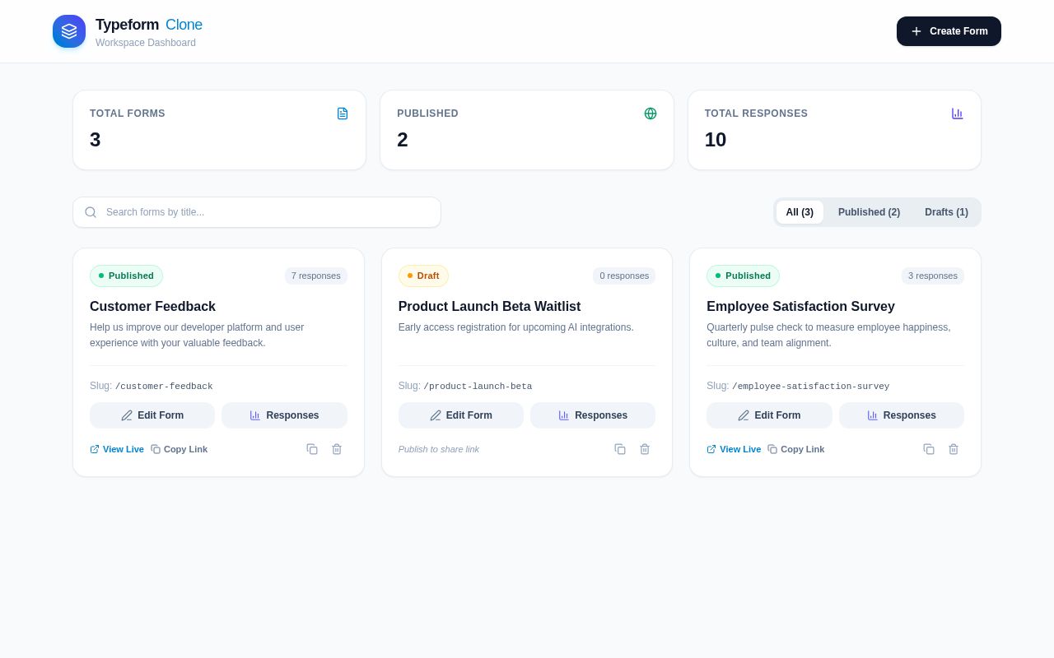1054x658 pixels.
Task: Click the 3 responses count badge
Action: pos(933,276)
